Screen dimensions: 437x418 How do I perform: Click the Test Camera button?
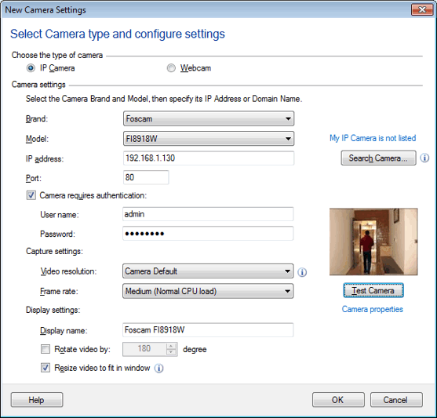[x=373, y=290]
